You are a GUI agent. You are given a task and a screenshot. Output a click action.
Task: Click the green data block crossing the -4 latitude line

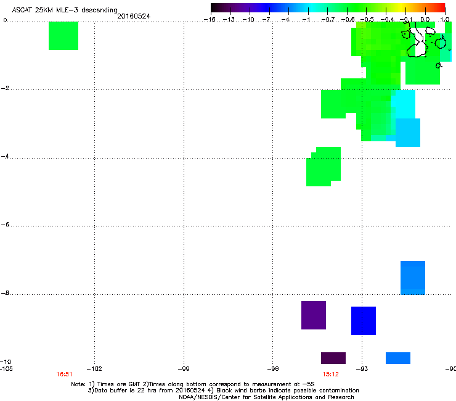tap(324, 167)
